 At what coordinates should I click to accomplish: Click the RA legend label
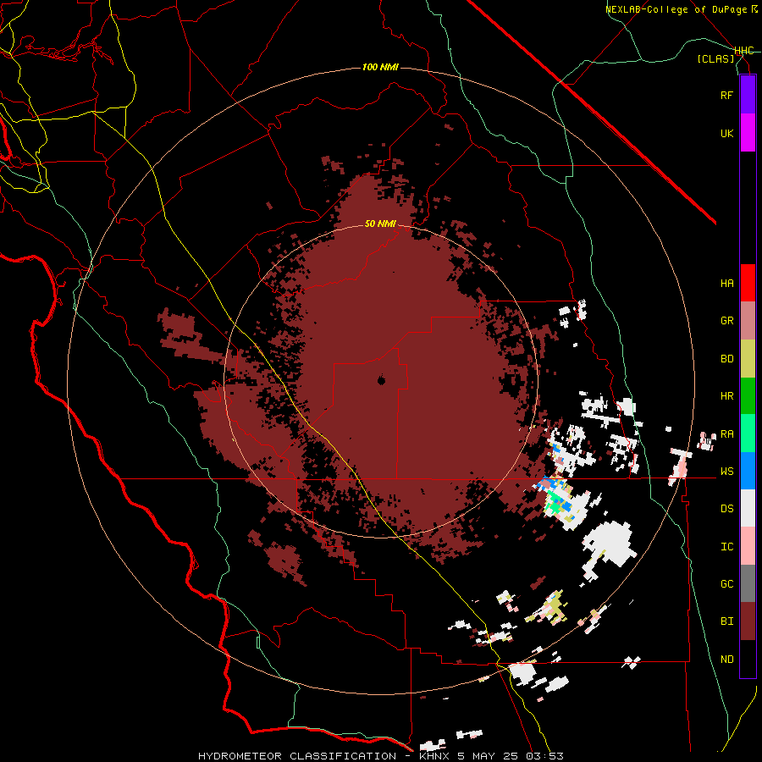[726, 434]
